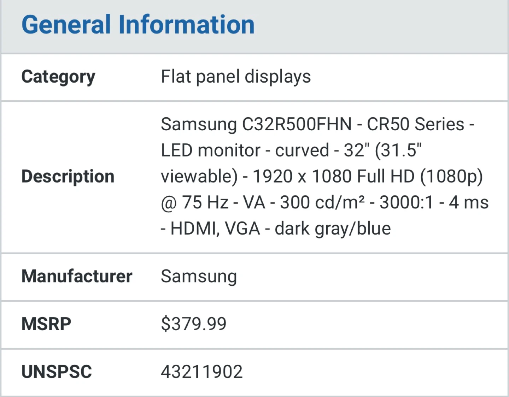Click the Manufacturer row label
This screenshot has width=509, height=397.
pos(77,276)
